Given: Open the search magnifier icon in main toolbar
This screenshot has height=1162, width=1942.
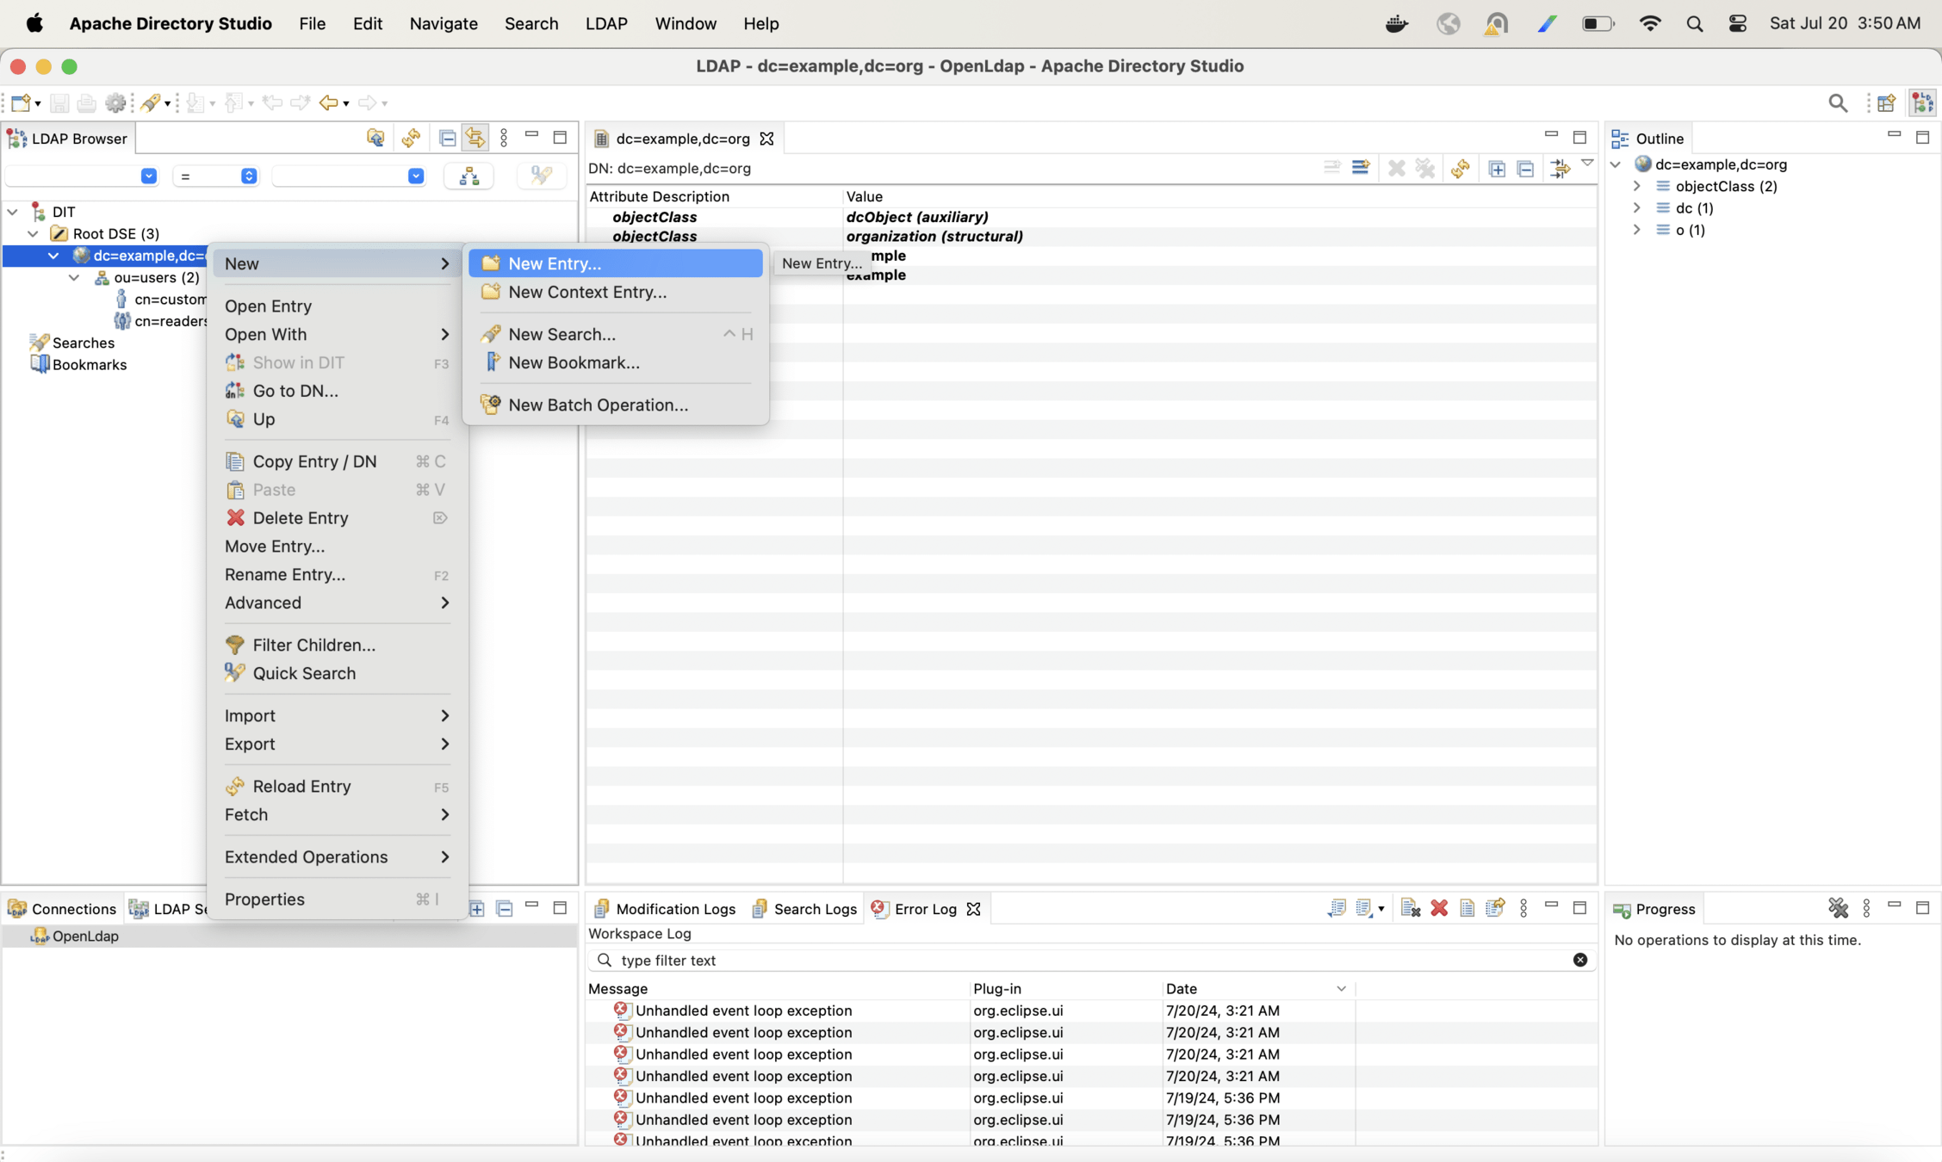Looking at the screenshot, I should pos(1837,103).
